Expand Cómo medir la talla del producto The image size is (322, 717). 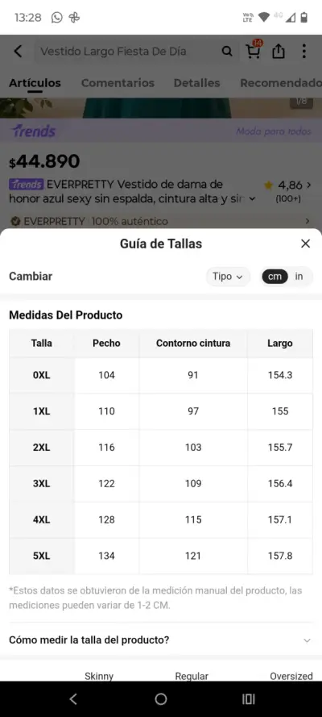161,640
